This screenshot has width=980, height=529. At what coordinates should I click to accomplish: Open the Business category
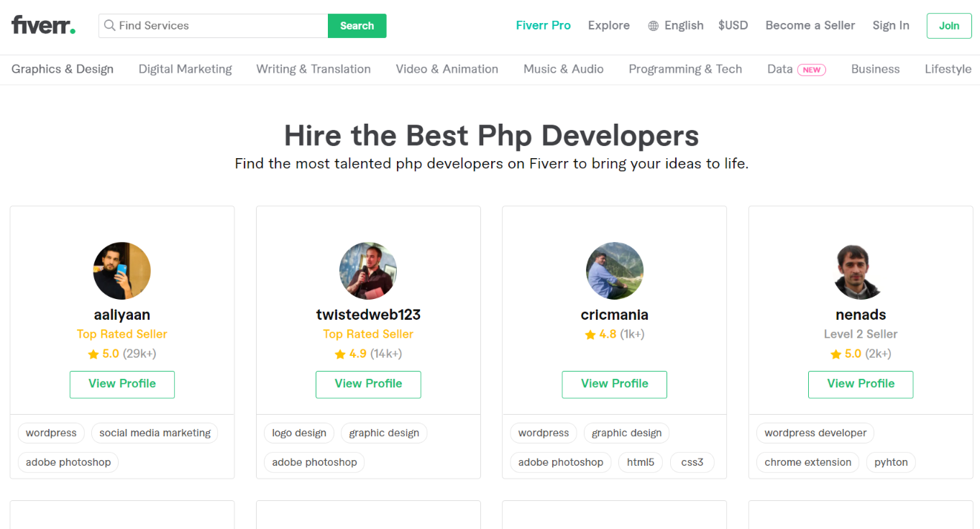pos(876,69)
